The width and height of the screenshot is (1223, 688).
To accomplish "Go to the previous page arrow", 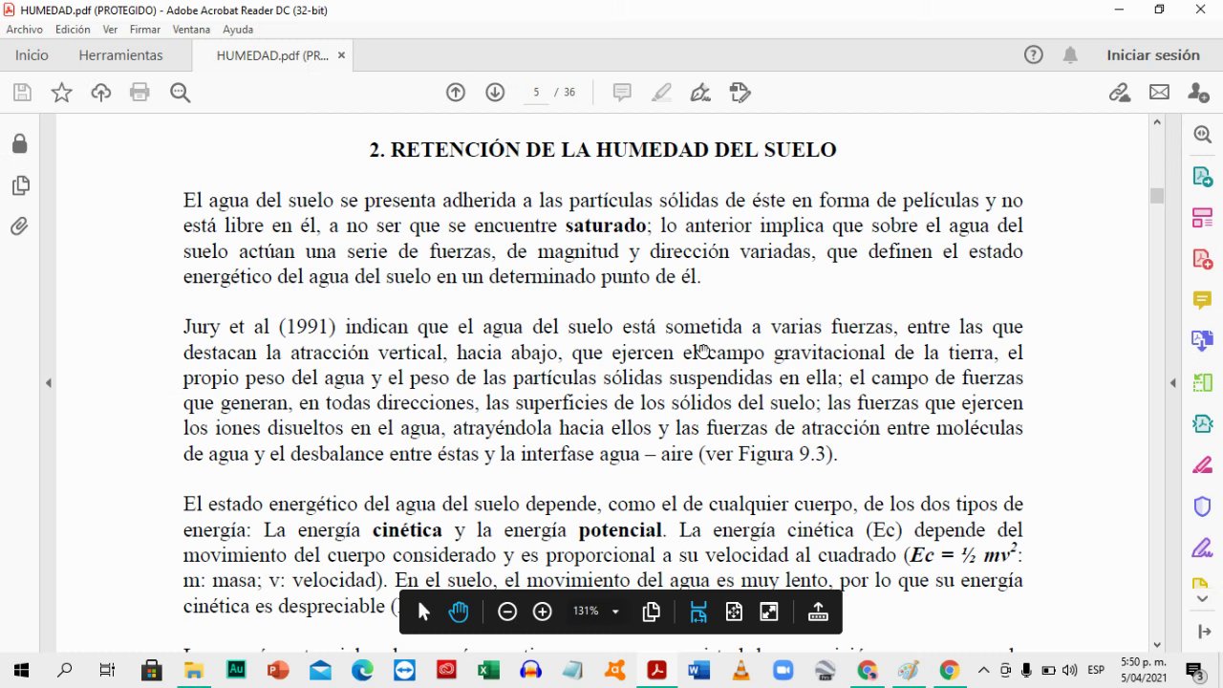I will pos(456,93).
